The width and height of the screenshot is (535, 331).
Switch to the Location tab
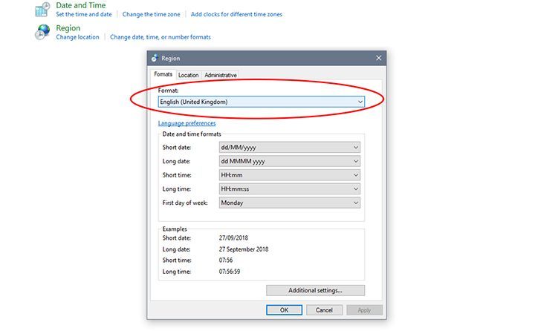[188, 75]
